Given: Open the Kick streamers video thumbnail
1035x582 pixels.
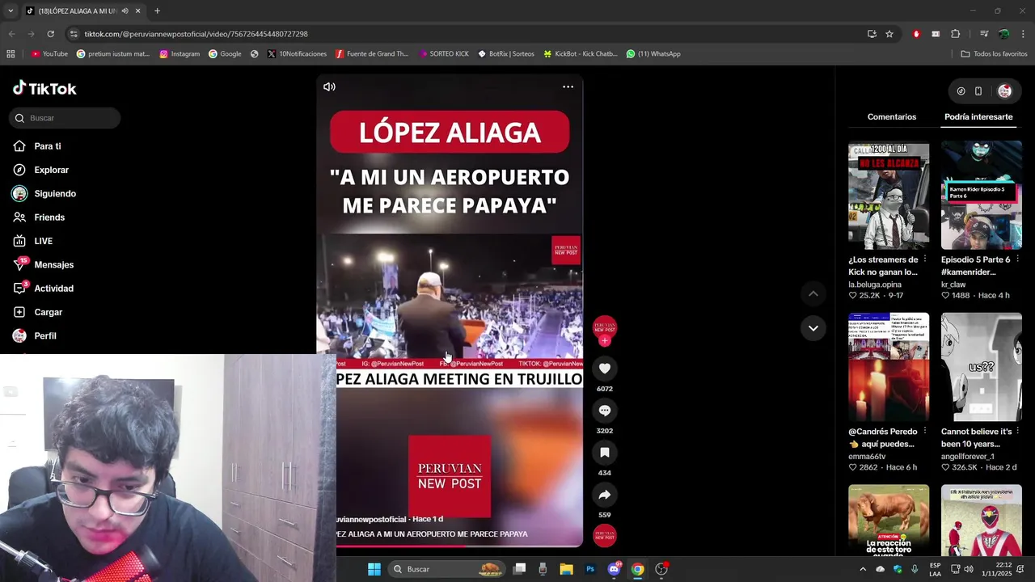Looking at the screenshot, I should point(889,196).
